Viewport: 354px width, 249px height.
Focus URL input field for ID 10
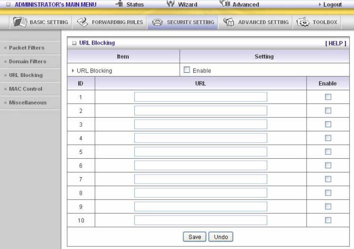click(201, 220)
